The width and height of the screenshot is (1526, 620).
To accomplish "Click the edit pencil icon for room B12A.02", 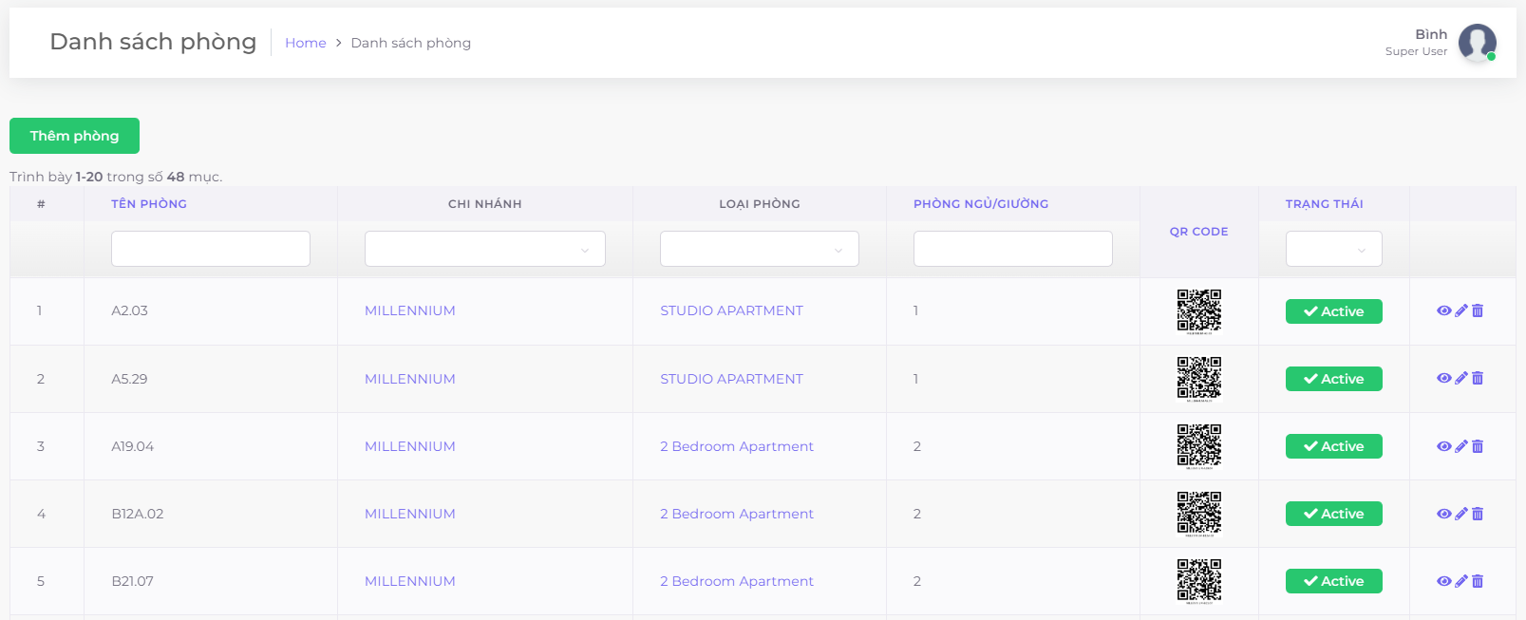I will click(1461, 514).
